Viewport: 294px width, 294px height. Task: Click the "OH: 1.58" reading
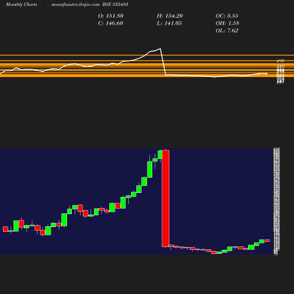point(228,24)
